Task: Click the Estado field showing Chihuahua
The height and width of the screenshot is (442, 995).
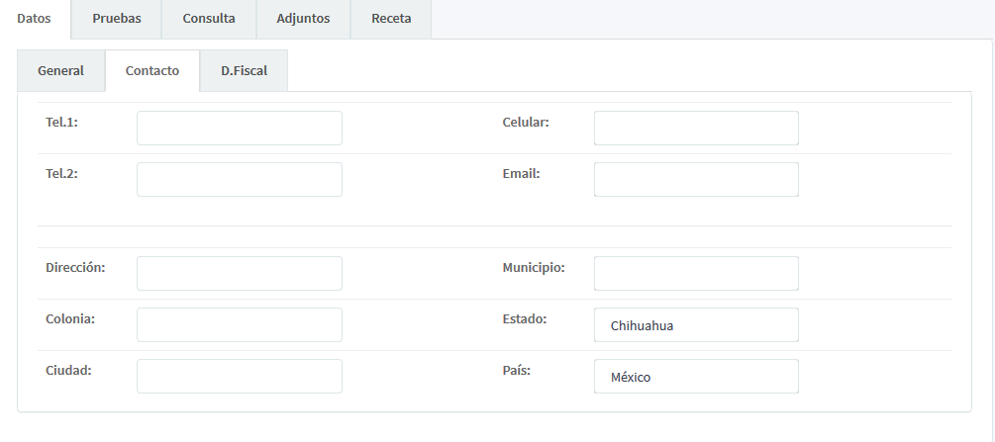Action: pyautogui.click(x=696, y=325)
